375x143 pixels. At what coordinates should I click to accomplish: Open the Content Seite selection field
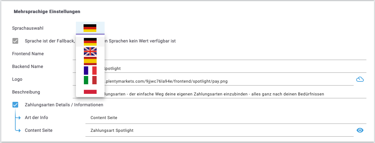(219, 130)
